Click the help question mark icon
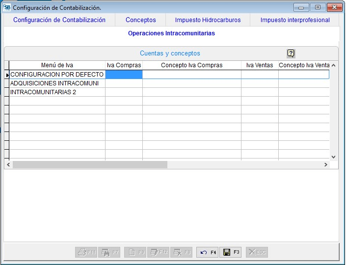The image size is (346, 265). (291, 53)
